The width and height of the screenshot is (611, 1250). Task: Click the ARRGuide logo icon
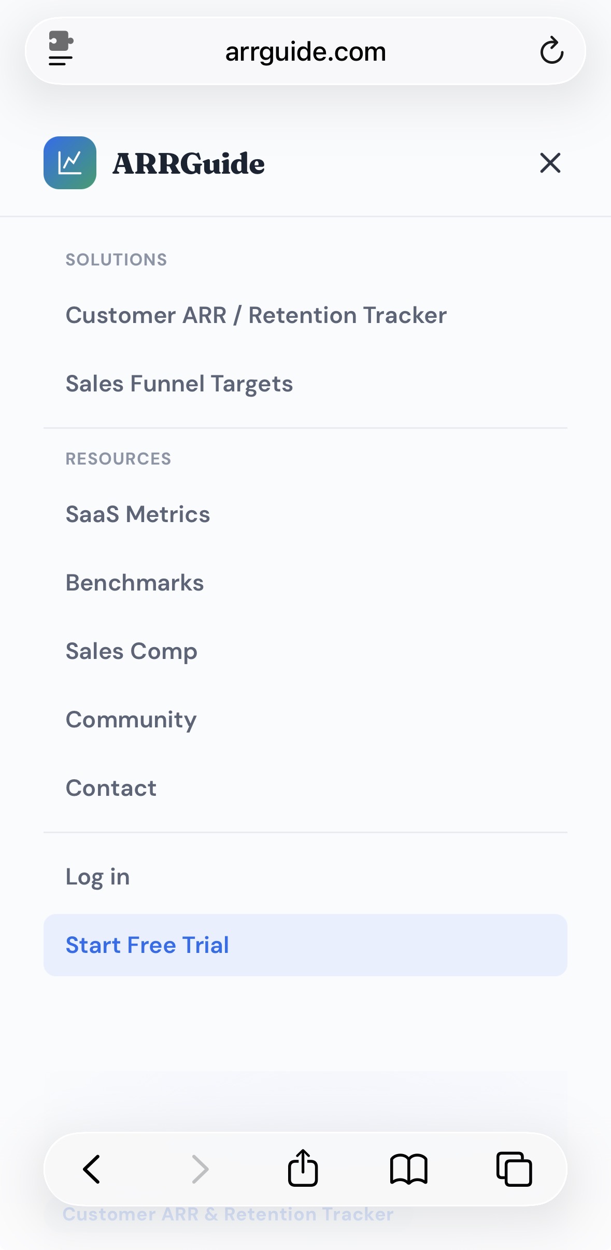[x=70, y=163]
